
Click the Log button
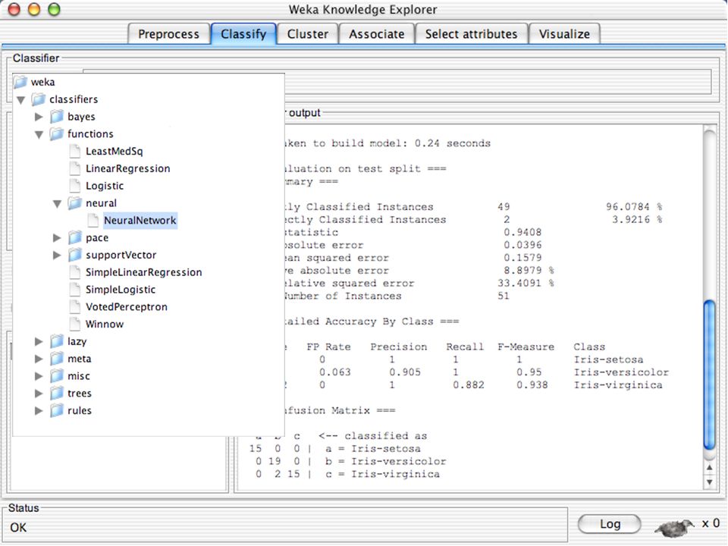pos(610,524)
